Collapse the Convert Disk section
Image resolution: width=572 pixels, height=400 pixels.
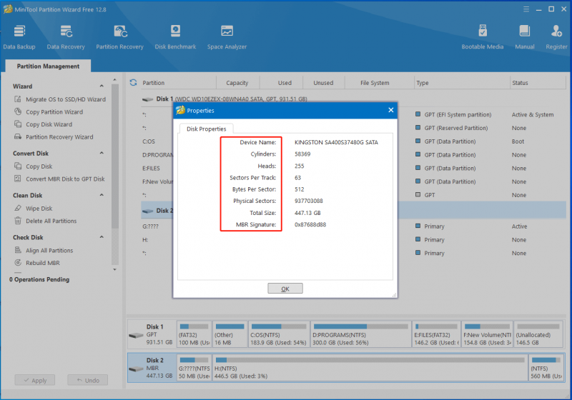[102, 153]
